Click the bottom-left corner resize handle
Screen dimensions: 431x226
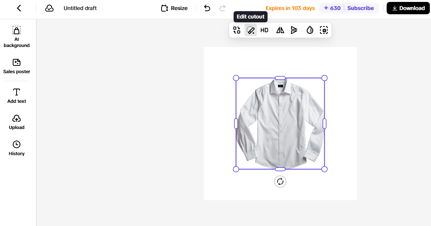click(236, 169)
